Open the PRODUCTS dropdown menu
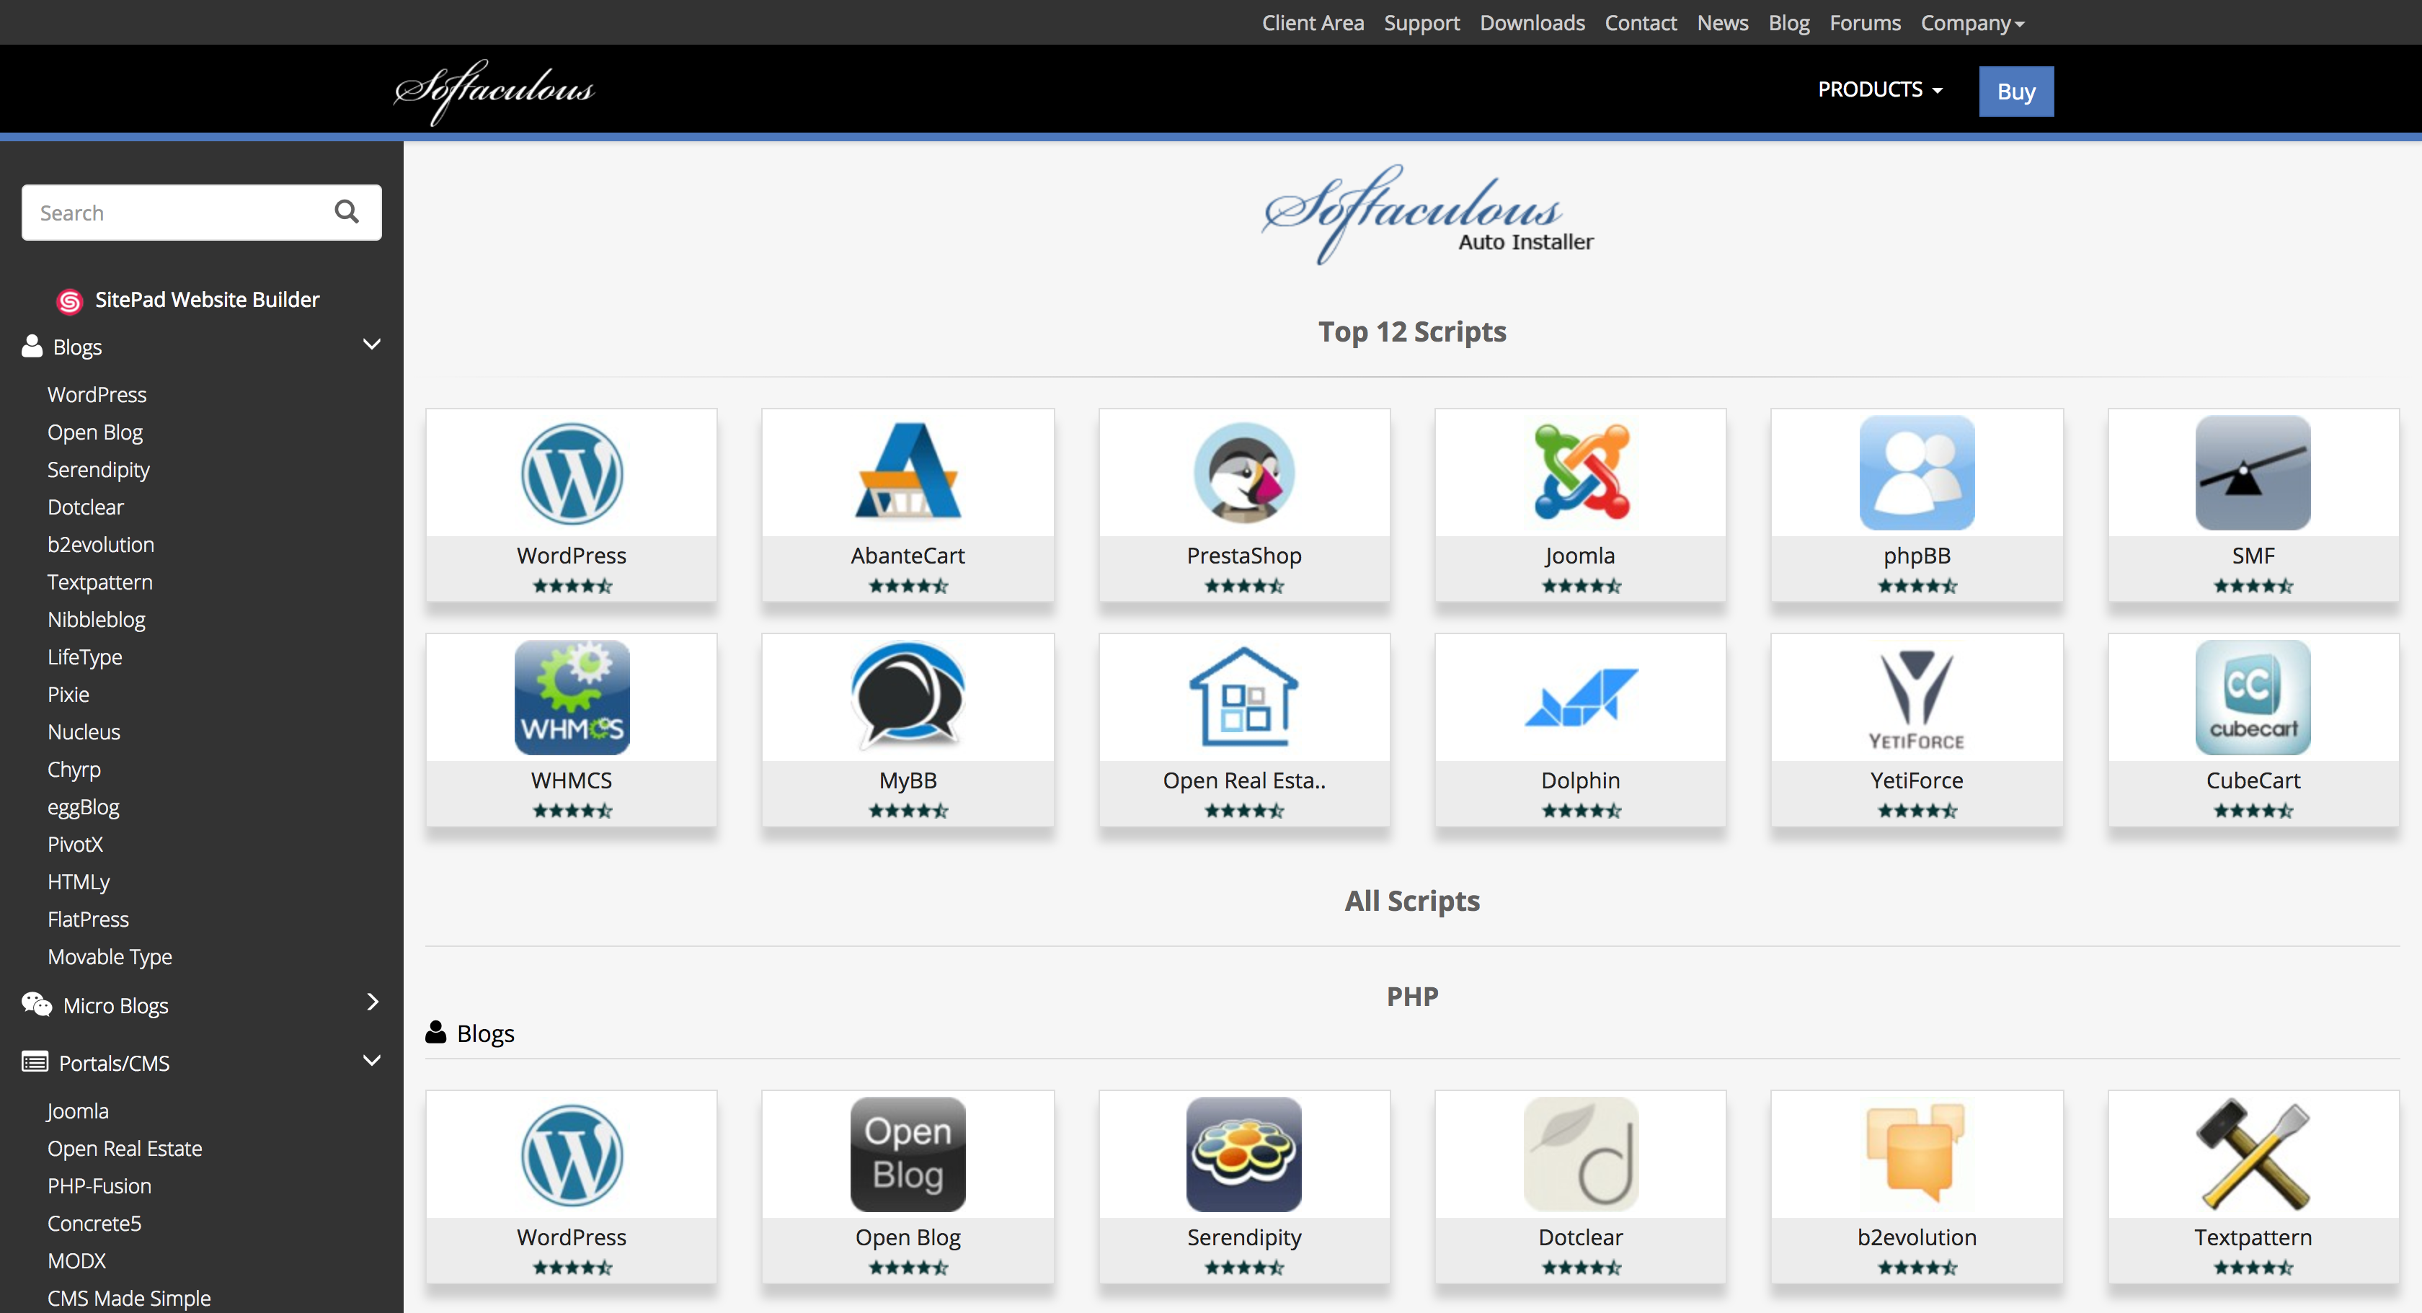Screen dimensions: 2422x1313 pyautogui.click(x=1879, y=90)
